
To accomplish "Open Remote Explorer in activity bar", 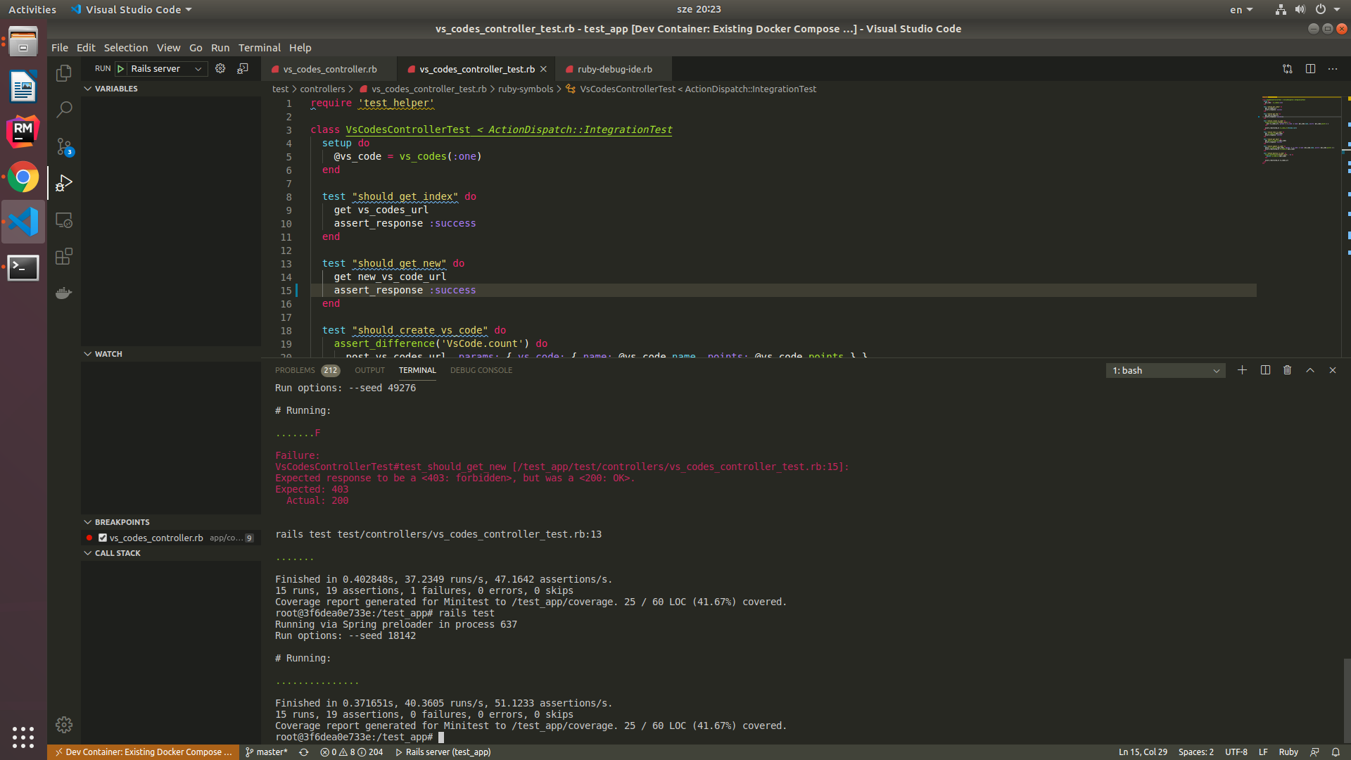I will 64,220.
